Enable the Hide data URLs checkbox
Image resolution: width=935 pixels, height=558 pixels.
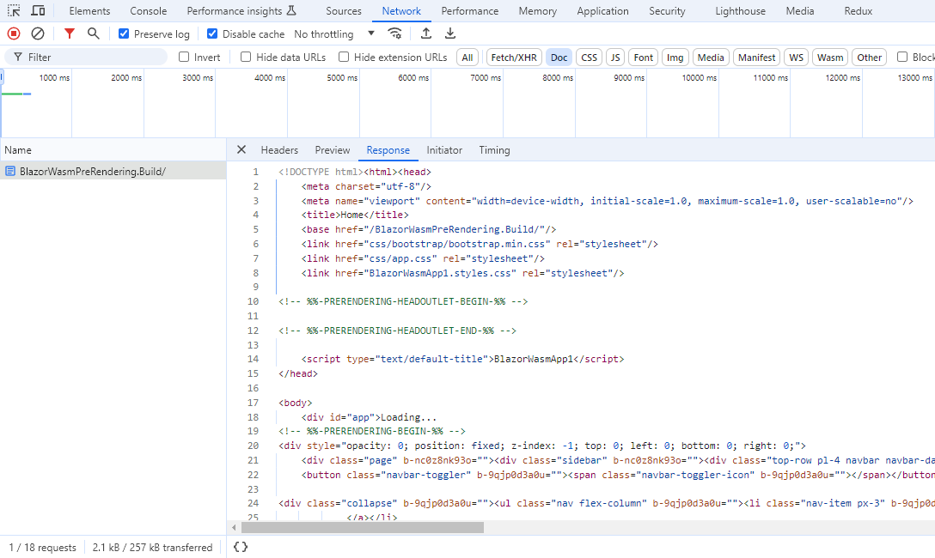tap(246, 58)
